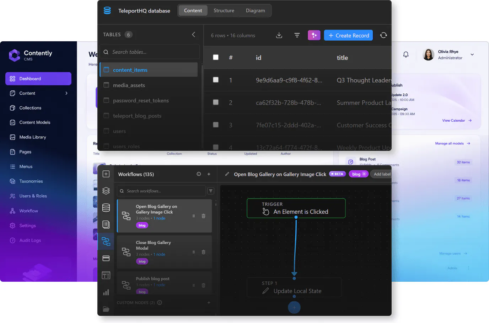Edit the workflow title using pencil icon
The height and width of the screenshot is (323, 489).
click(x=227, y=174)
